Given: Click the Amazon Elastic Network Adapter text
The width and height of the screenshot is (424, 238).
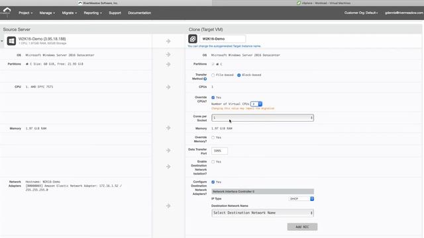Looking at the screenshot, I should pyautogui.click(x=74, y=188).
